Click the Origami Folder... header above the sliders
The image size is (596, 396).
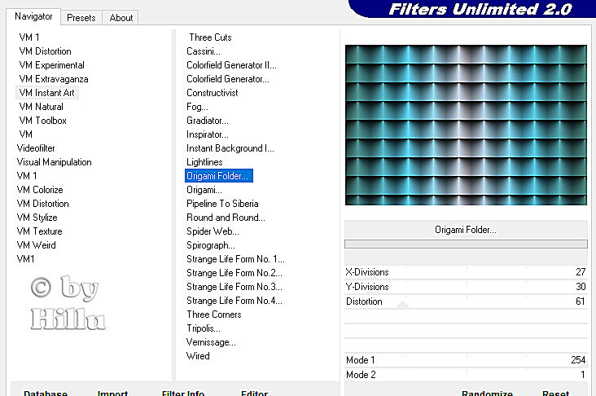pyautogui.click(x=466, y=230)
